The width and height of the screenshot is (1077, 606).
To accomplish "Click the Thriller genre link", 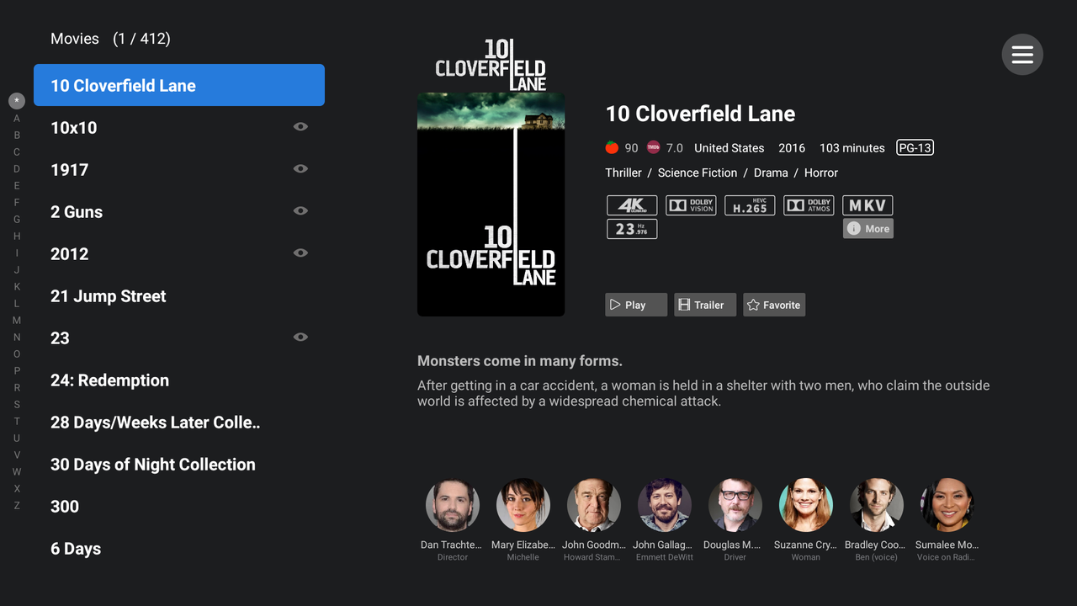I will [x=623, y=173].
